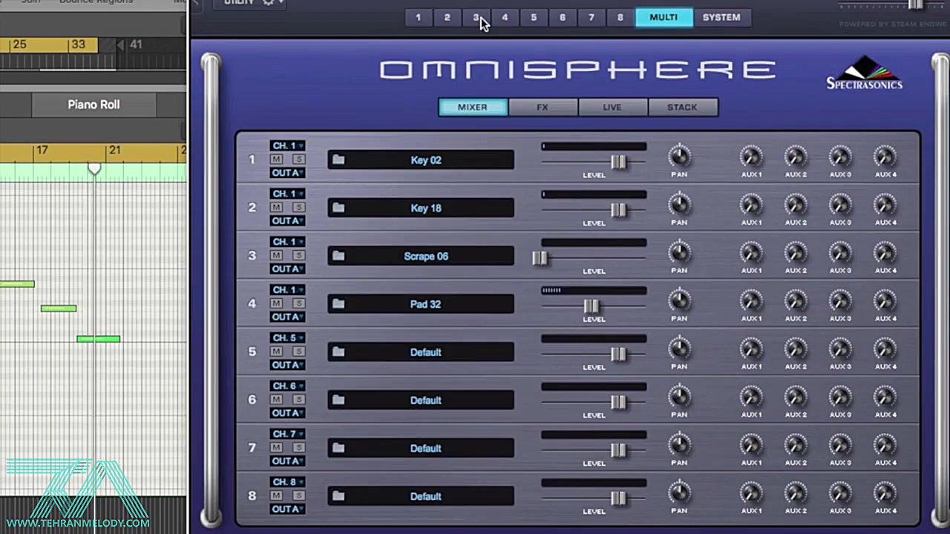Open patch browser folder for Key 18
This screenshot has width=950, height=534.
point(338,208)
